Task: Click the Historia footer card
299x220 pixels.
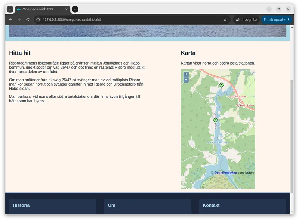Action: pyautogui.click(x=53, y=206)
